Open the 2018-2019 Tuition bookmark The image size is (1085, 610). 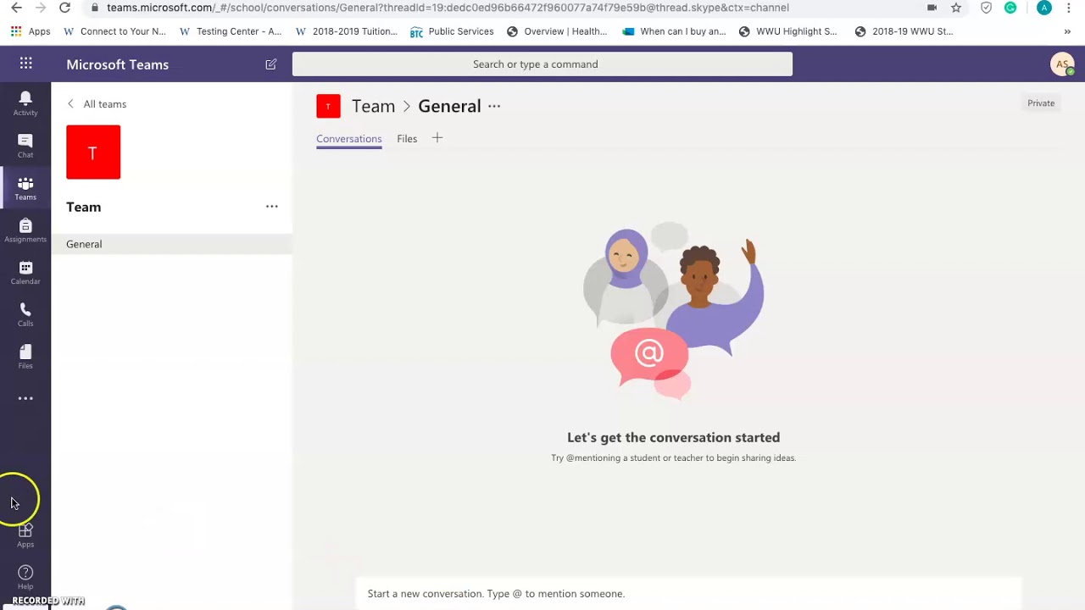pos(347,31)
